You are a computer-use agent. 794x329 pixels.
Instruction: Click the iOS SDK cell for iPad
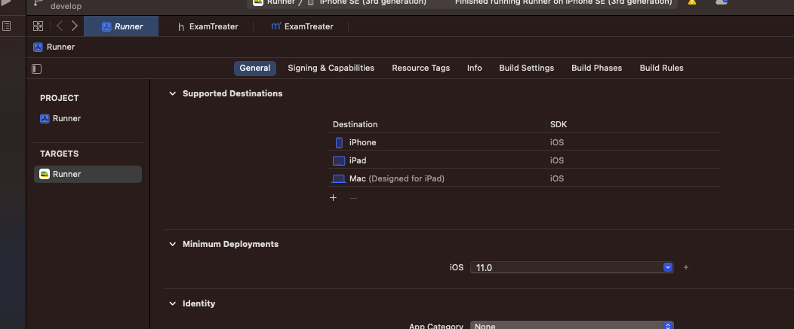point(557,160)
